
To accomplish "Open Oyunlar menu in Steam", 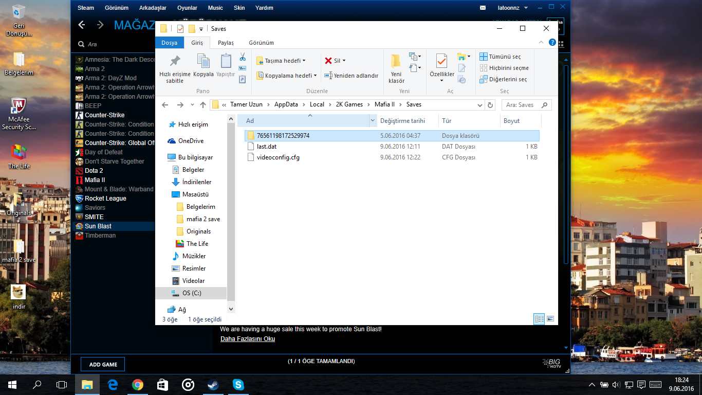I will [187, 8].
